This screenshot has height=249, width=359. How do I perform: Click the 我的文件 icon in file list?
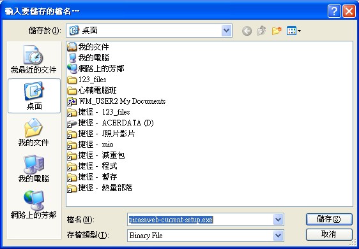coord(72,47)
